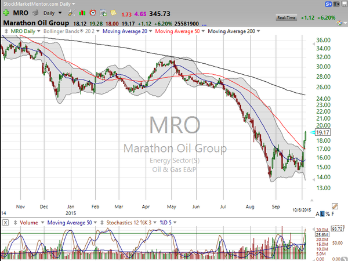Open the yellow sticky note icon

pos(113,13)
